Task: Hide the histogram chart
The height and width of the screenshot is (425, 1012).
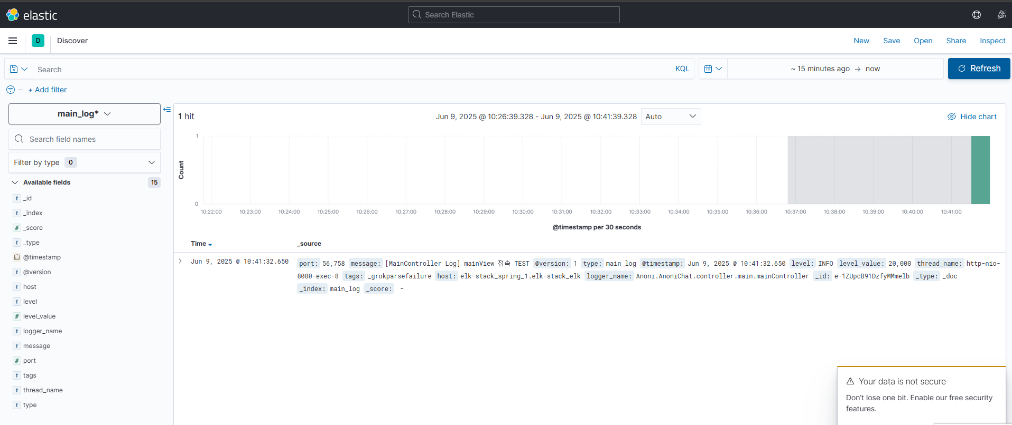Action: [x=972, y=117]
